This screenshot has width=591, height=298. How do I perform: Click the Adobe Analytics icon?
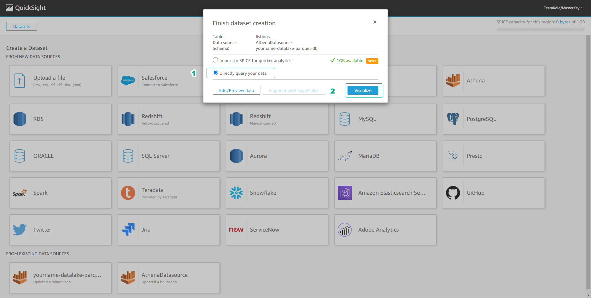coord(345,230)
